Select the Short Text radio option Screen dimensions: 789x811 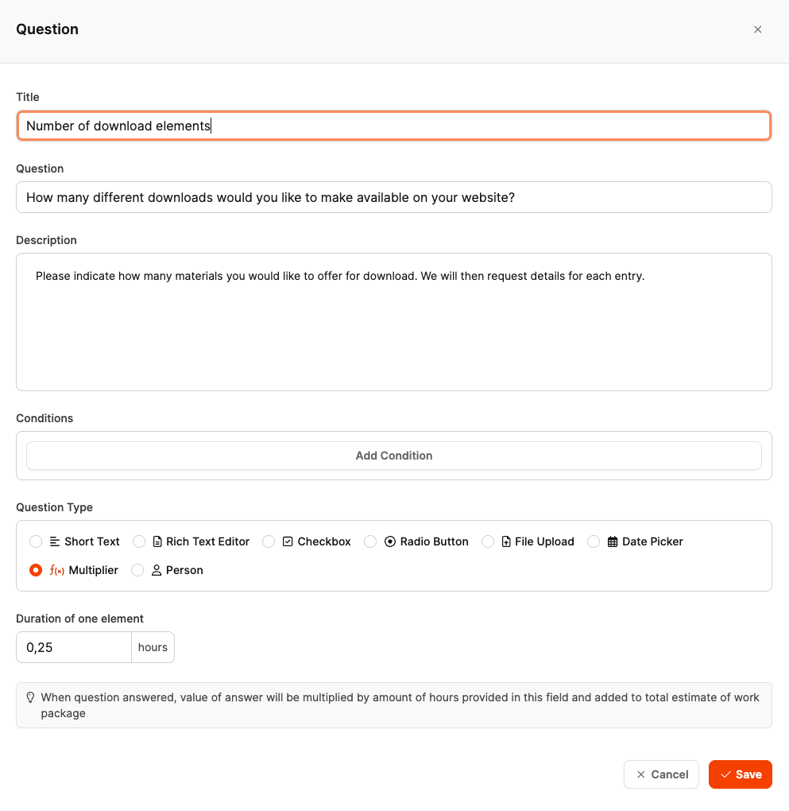[36, 541]
